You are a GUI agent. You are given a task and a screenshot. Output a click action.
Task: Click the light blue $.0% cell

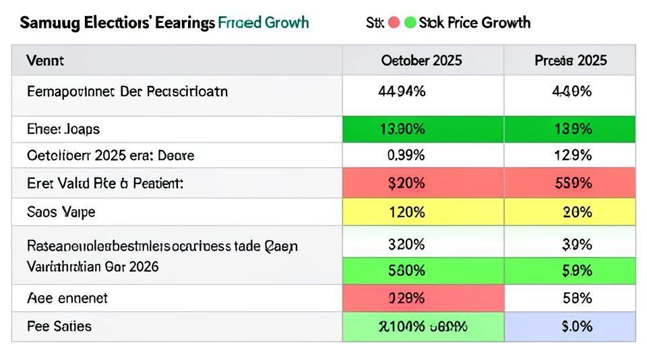click(x=570, y=327)
